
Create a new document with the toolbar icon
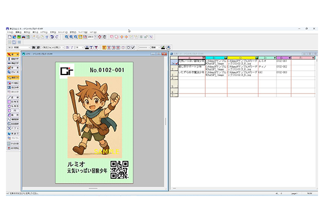coord(9,37)
